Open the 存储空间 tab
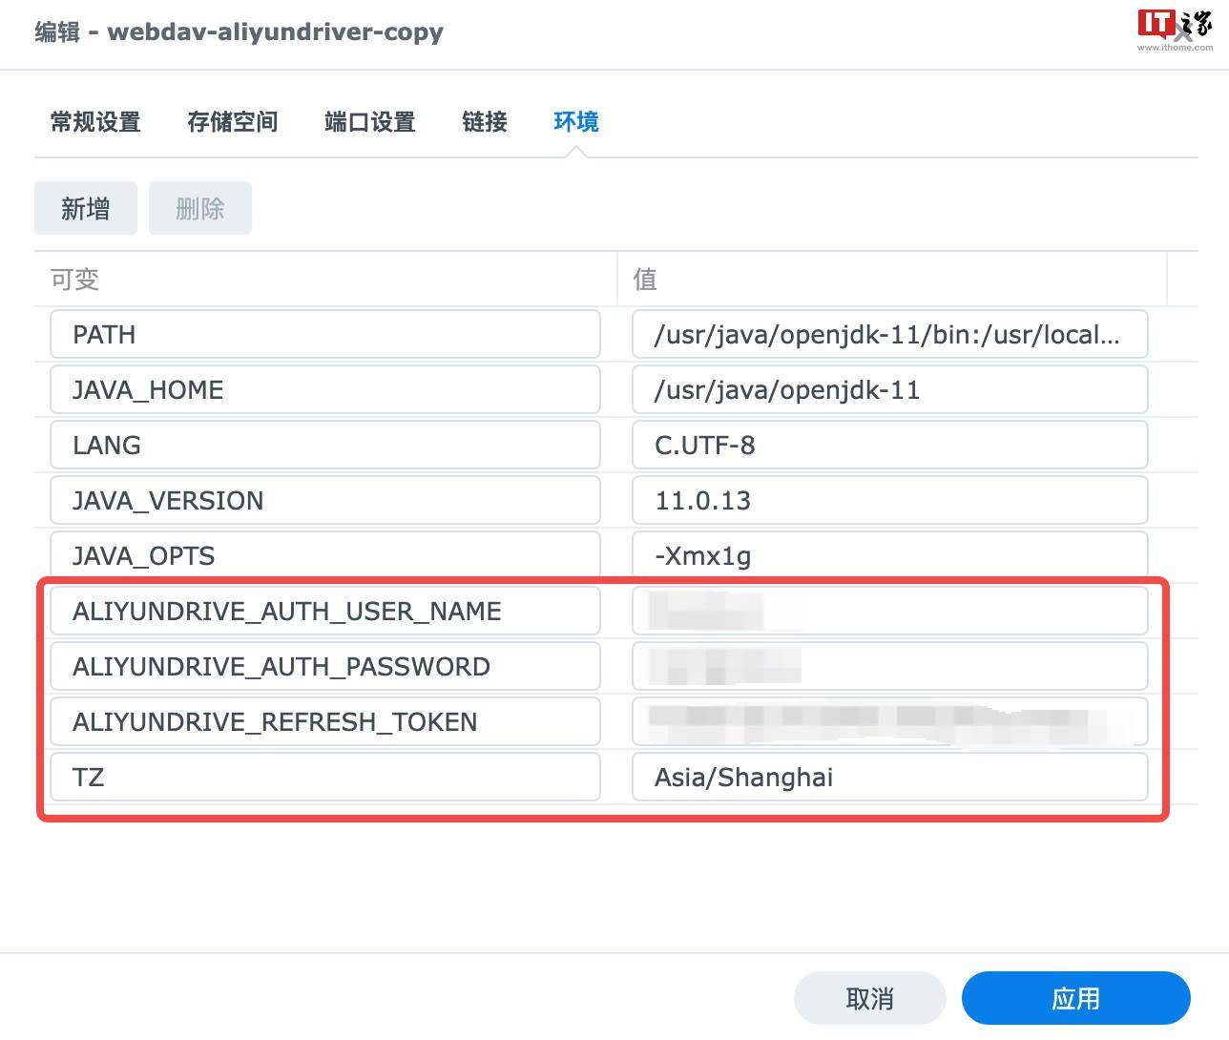 tap(232, 122)
